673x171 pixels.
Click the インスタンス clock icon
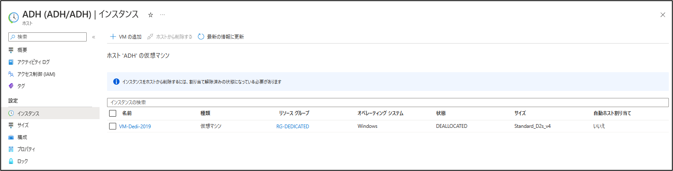click(11, 113)
